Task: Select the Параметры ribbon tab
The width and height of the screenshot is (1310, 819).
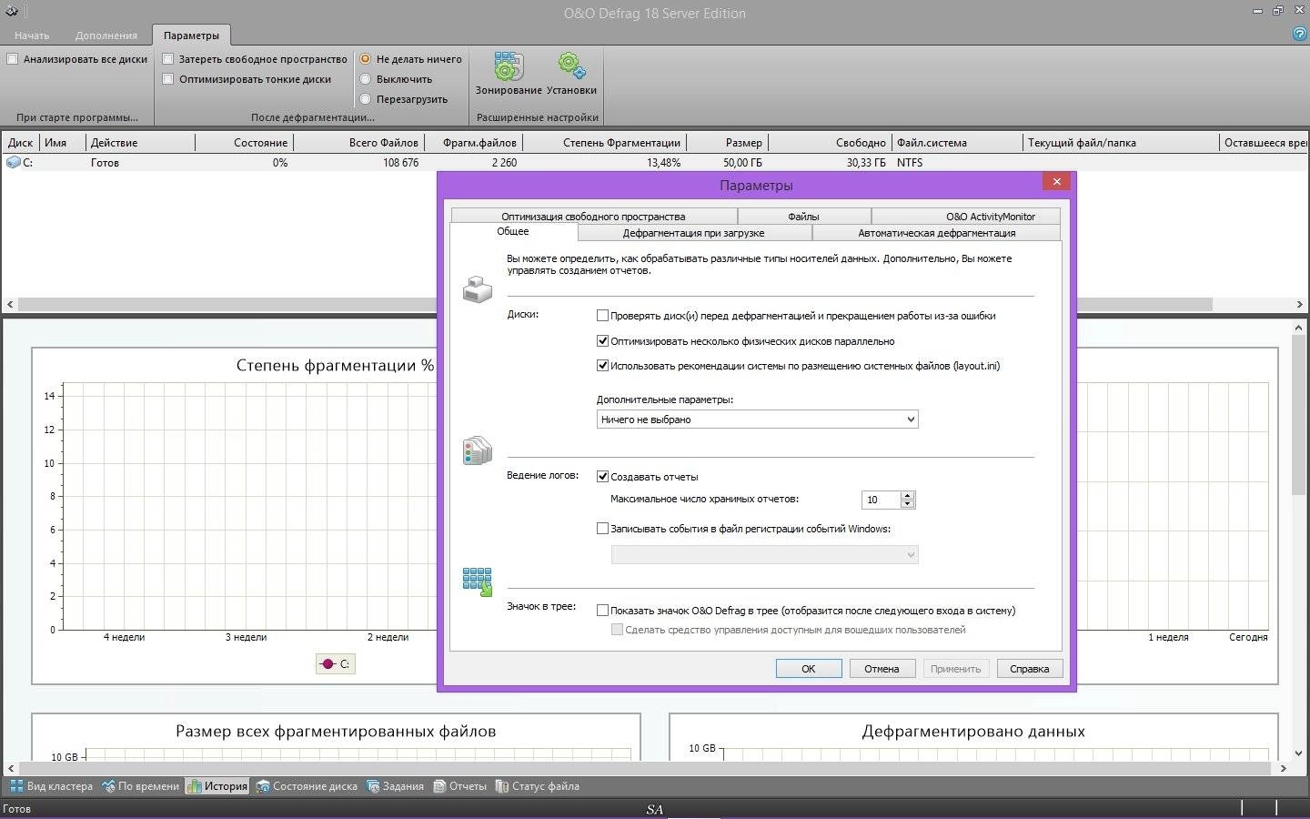Action: pos(191,35)
